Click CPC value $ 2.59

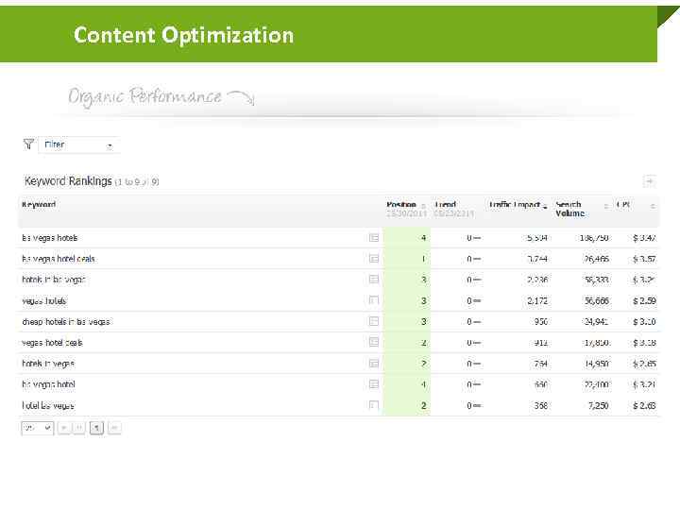point(644,300)
